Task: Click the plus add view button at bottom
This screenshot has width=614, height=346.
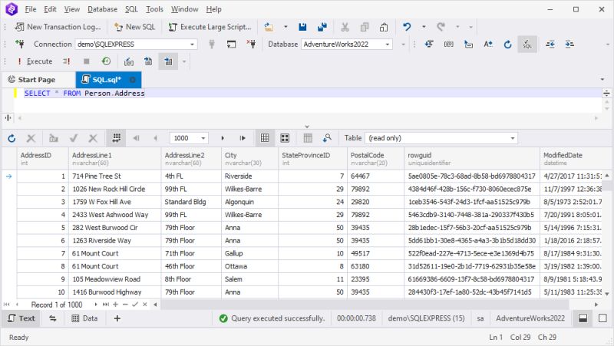Action: click(x=117, y=318)
